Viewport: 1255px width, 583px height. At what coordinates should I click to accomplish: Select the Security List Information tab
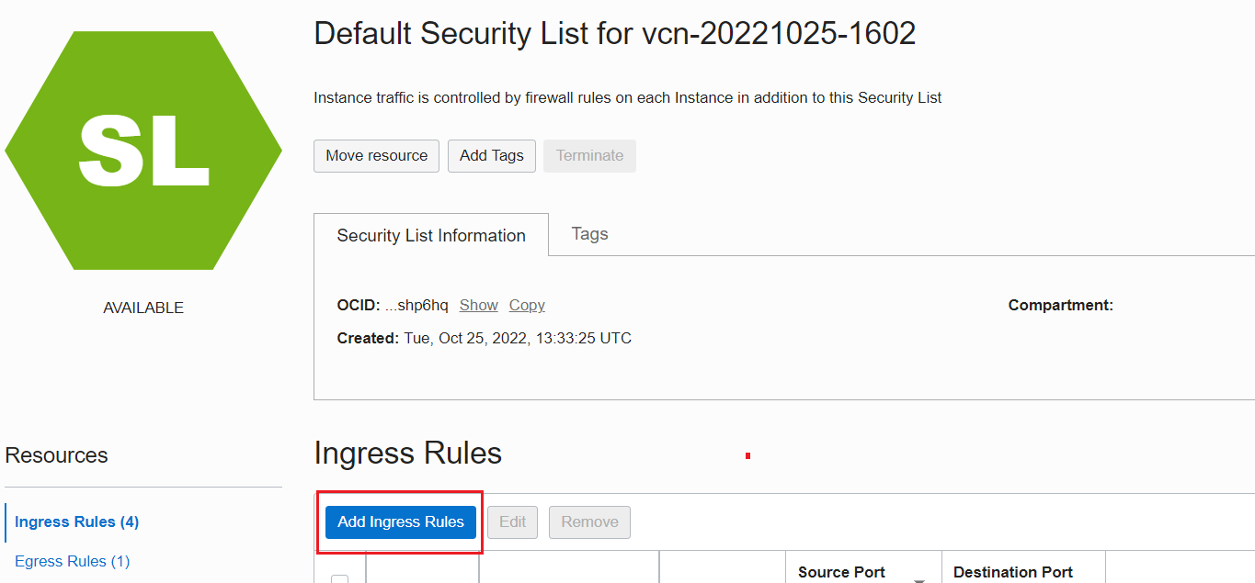click(x=430, y=235)
